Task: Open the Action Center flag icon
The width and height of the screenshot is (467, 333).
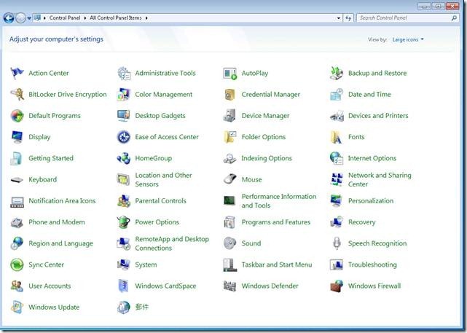Action: coord(17,74)
